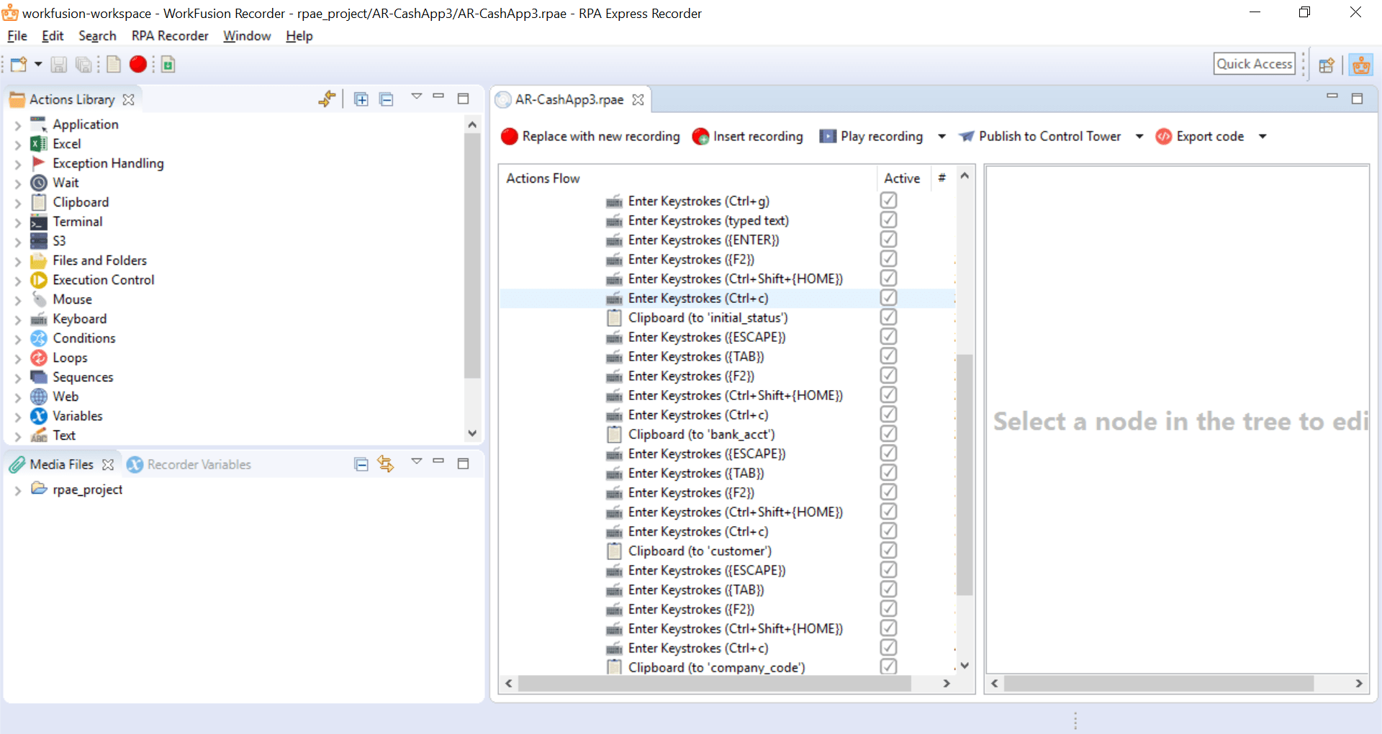Toggle Active checkbox for Enter Keystrokes ({ENTER})
Image resolution: width=1382 pixels, height=734 pixels.
tap(888, 239)
